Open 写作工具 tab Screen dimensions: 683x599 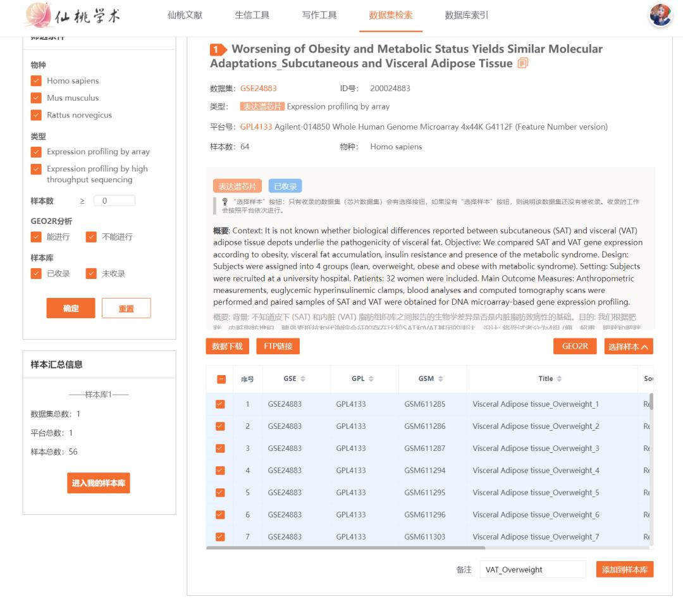pos(319,15)
